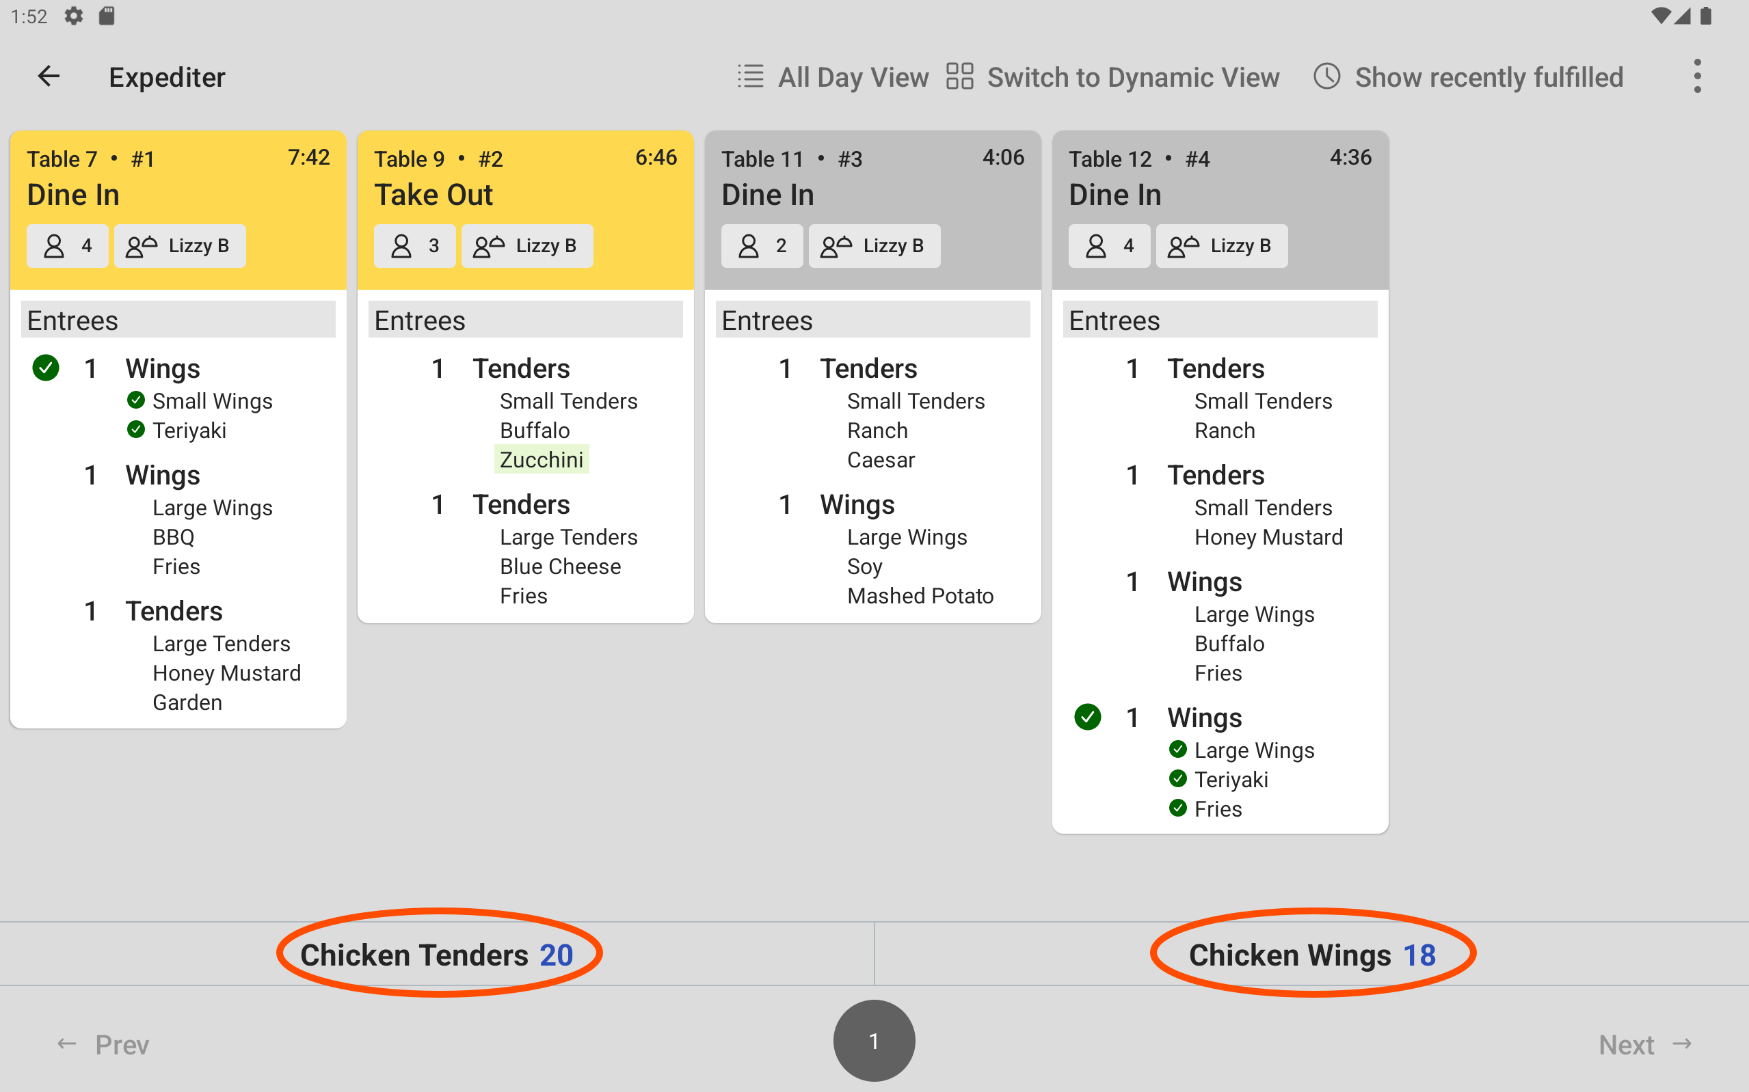Image resolution: width=1749 pixels, height=1092 pixels.
Task: Tap the back arrow next to Expediter
Action: pos(49,76)
